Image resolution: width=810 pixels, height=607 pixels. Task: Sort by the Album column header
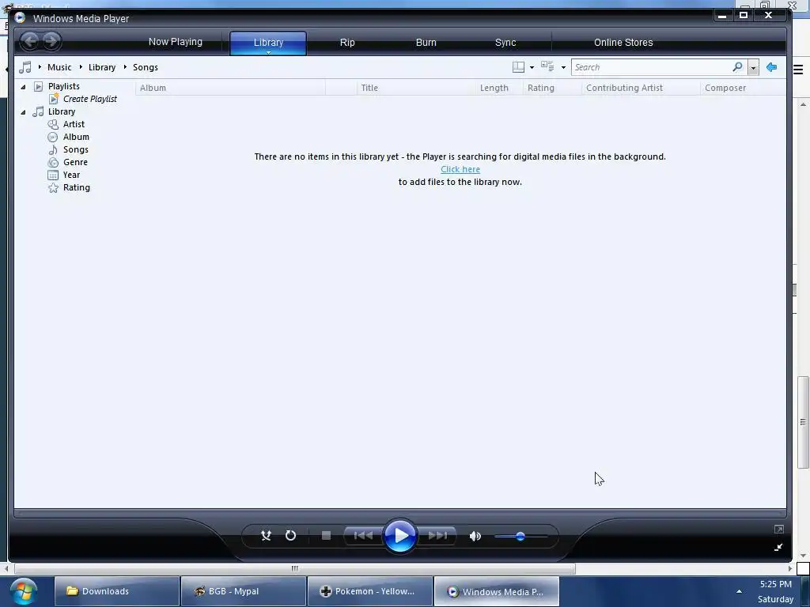click(x=230, y=88)
